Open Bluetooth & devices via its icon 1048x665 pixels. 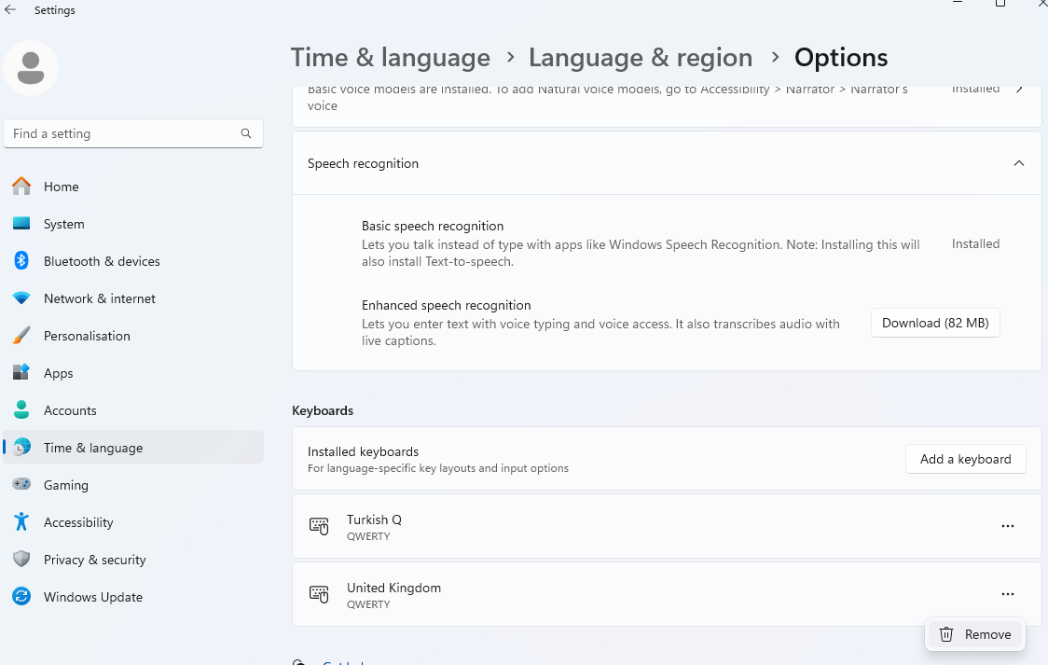click(21, 260)
